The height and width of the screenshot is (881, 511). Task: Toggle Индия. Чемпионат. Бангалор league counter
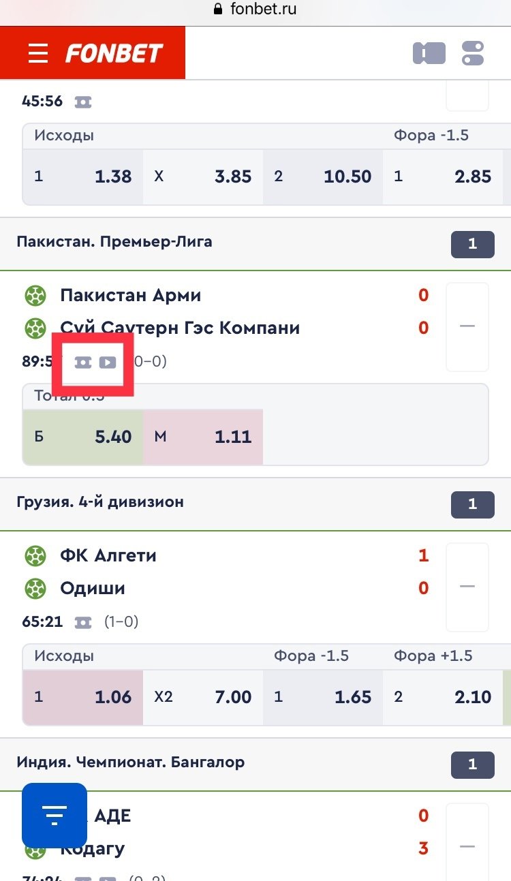472,764
